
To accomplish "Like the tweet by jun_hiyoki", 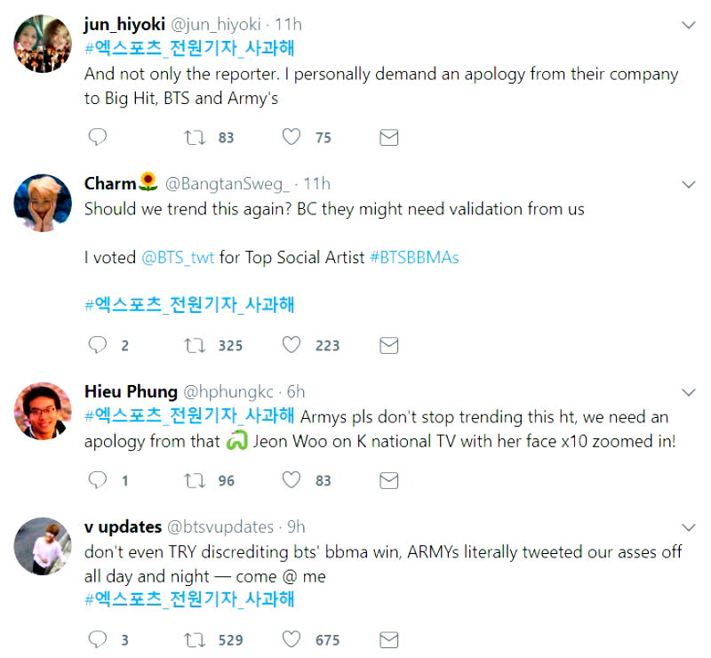I will point(291,138).
